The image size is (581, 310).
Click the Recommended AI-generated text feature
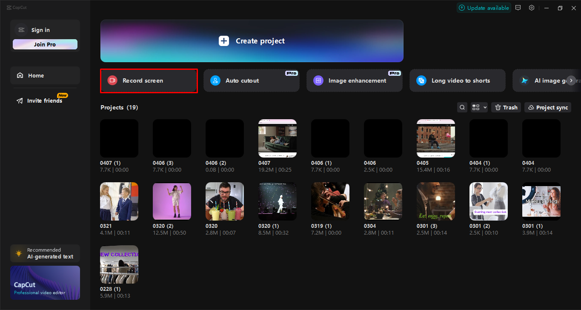coord(45,253)
